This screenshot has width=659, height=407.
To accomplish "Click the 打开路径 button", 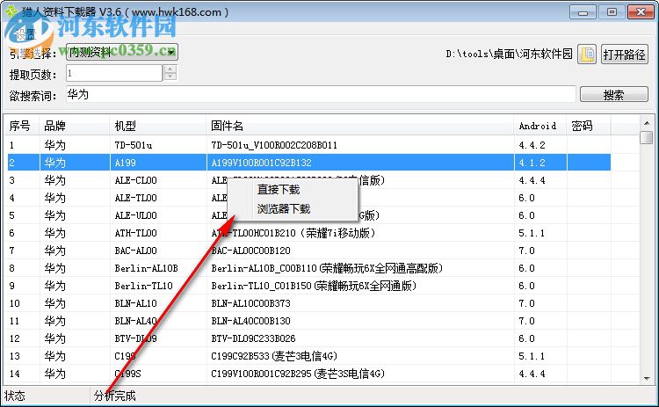I will [x=624, y=54].
